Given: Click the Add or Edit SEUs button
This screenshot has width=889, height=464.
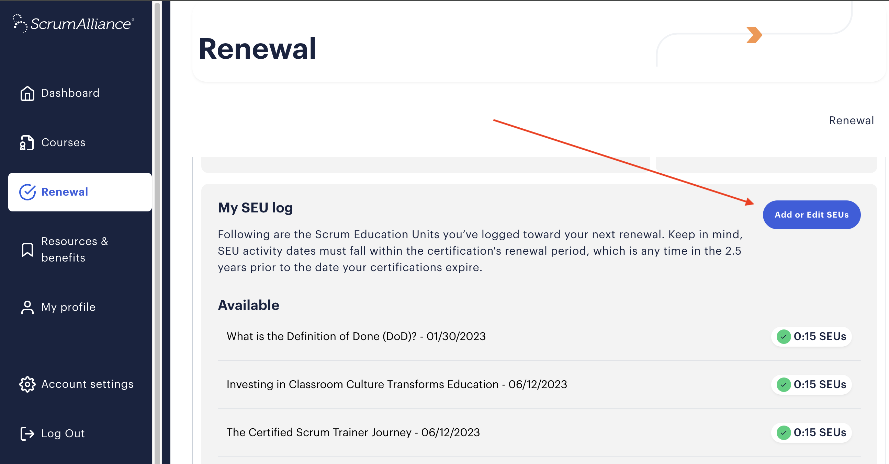Looking at the screenshot, I should (x=811, y=215).
